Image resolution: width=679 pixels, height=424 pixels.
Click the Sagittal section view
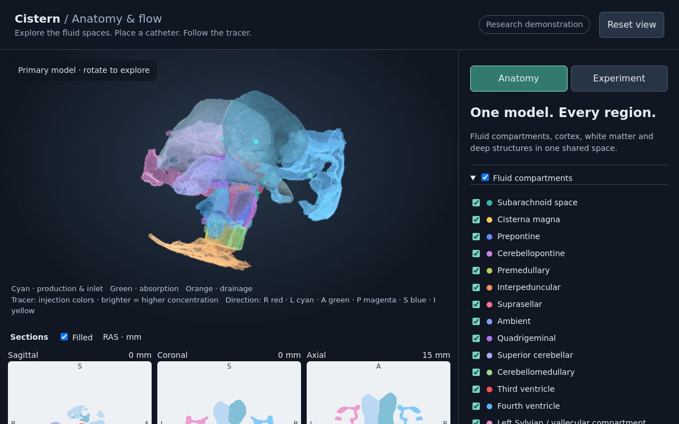pyautogui.click(x=80, y=393)
